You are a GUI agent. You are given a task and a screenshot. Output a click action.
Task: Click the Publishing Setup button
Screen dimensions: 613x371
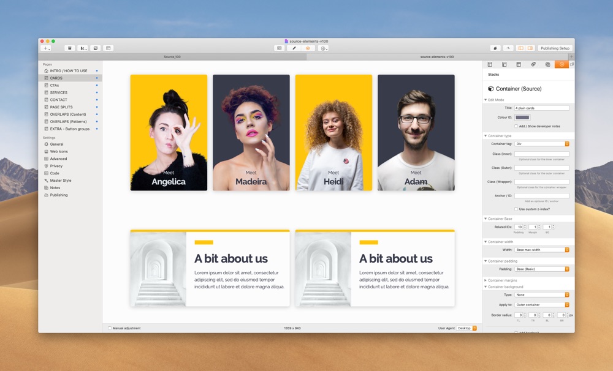coord(555,48)
